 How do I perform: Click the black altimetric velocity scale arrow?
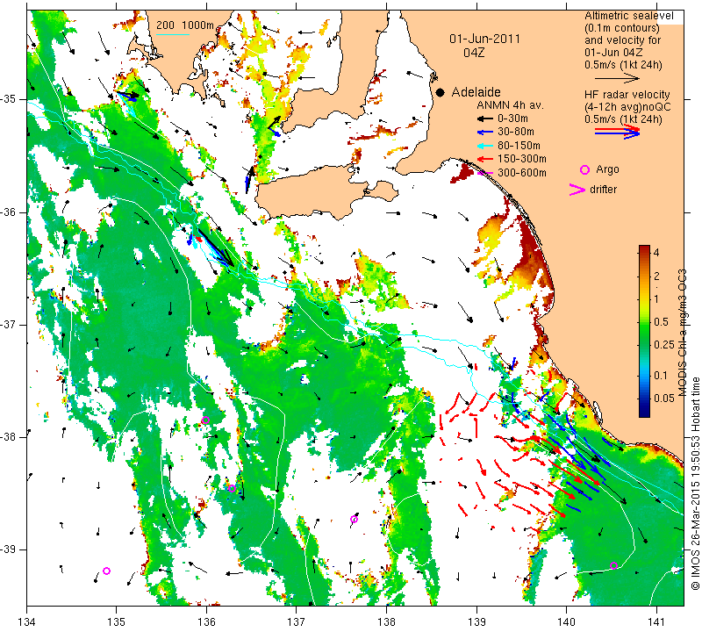(x=616, y=78)
